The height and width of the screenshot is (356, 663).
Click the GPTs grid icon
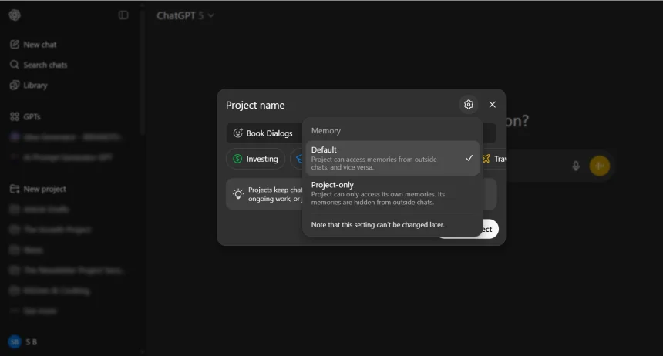click(15, 116)
